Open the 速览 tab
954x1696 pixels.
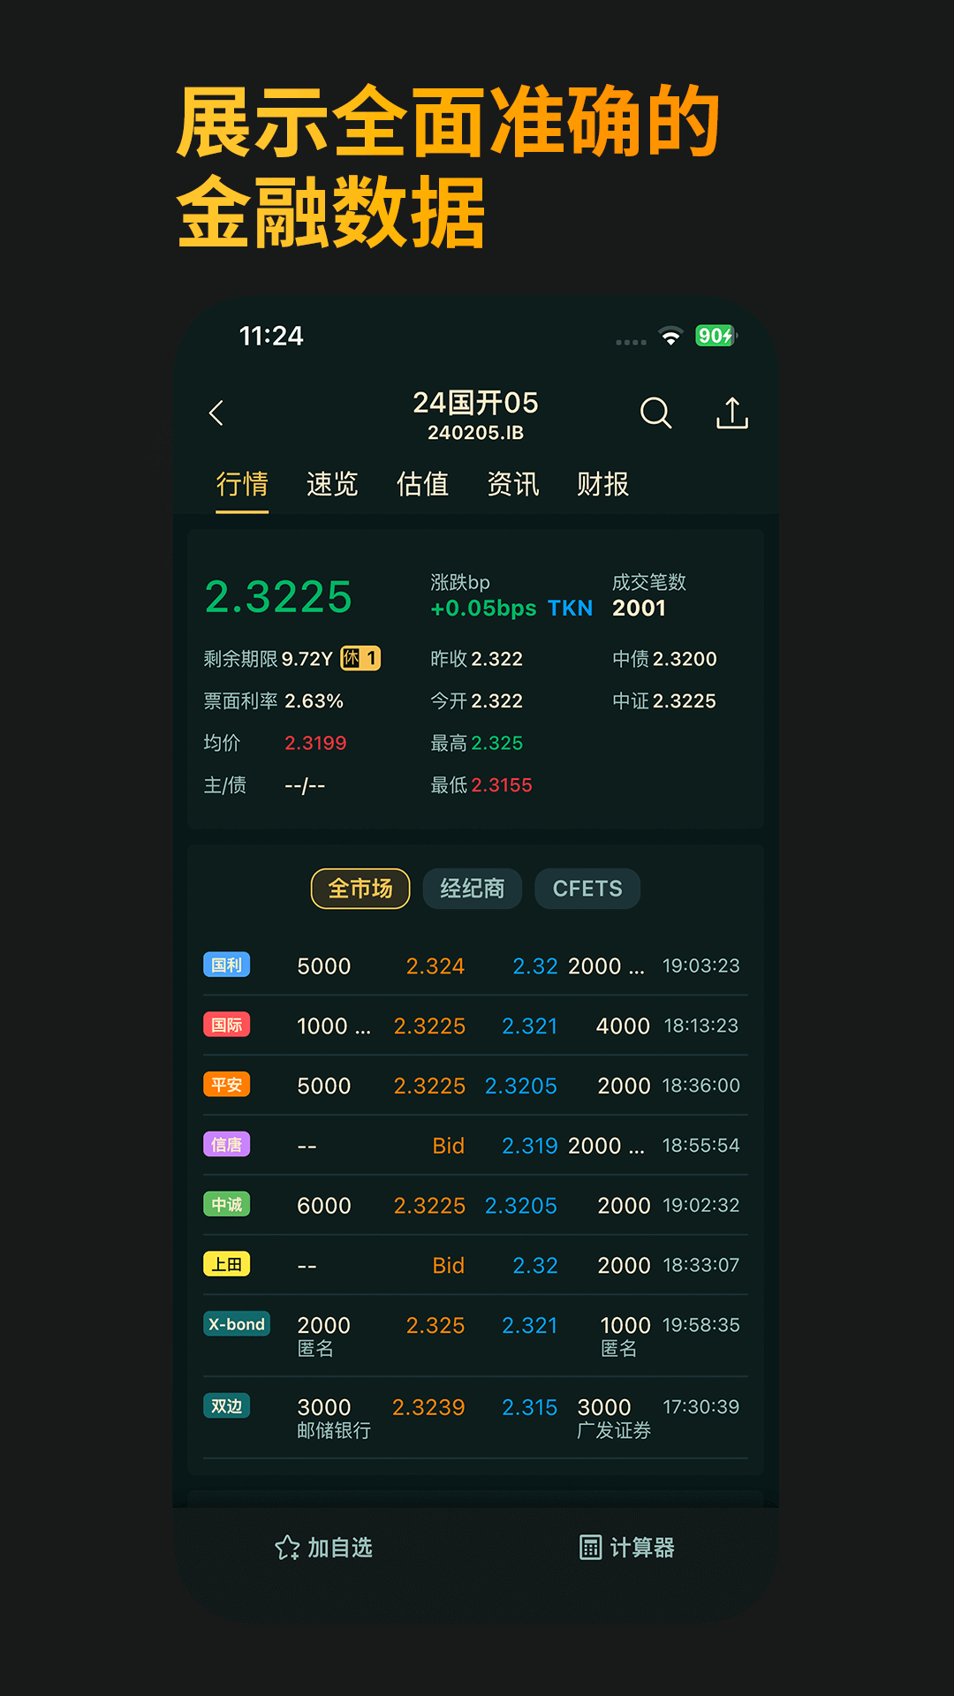point(332,484)
